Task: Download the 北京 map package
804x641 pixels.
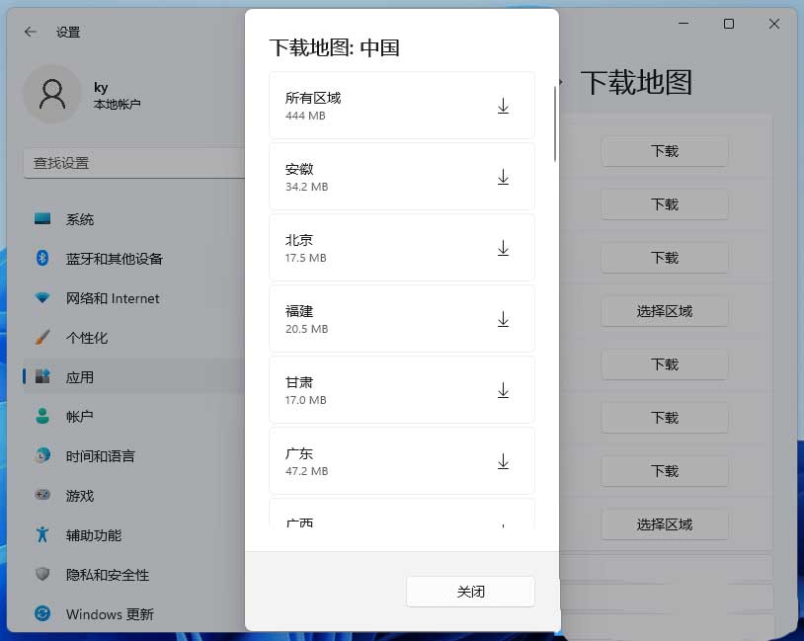Action: pos(503,248)
